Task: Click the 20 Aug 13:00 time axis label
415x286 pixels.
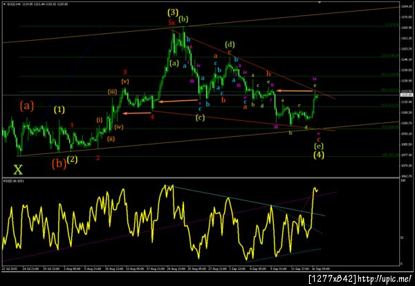Action: pos(175,269)
